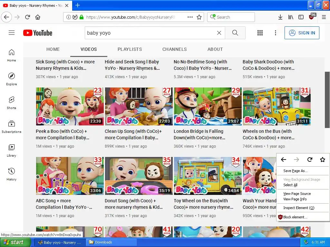This screenshot has width=330, height=247.
Task: Open Toy Wheel on the Bus thumbnail
Action: [208, 176]
